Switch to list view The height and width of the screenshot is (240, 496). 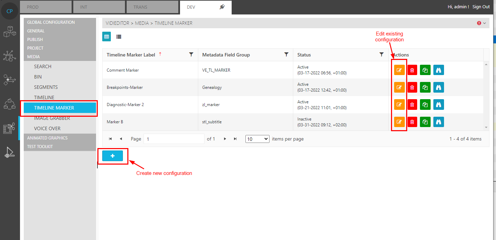point(119,36)
